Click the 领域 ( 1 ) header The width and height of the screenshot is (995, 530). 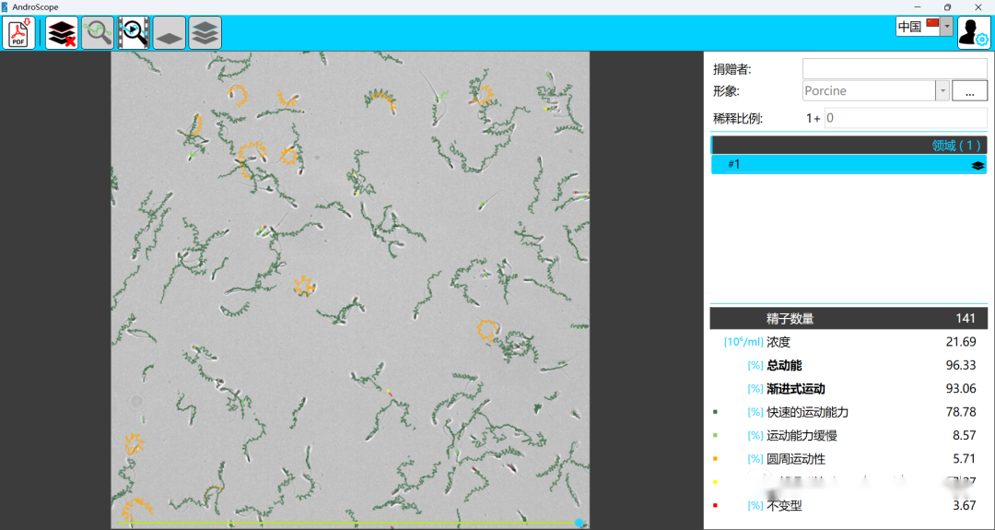[x=849, y=146]
